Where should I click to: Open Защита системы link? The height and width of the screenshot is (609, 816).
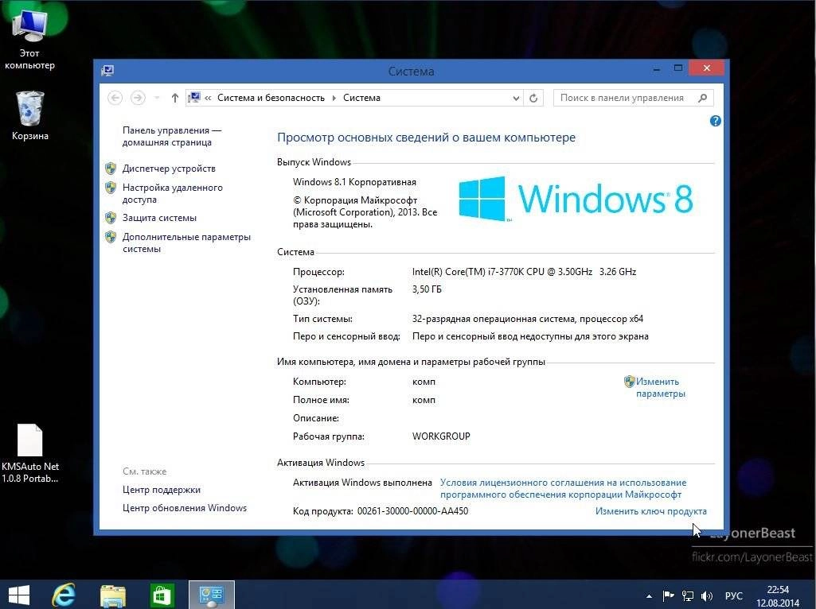click(159, 218)
